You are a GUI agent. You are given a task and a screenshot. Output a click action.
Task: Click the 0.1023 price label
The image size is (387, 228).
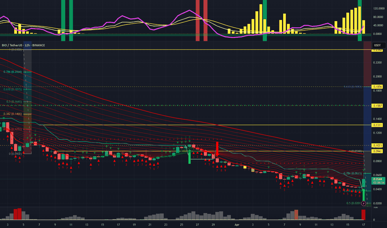pos(377,146)
